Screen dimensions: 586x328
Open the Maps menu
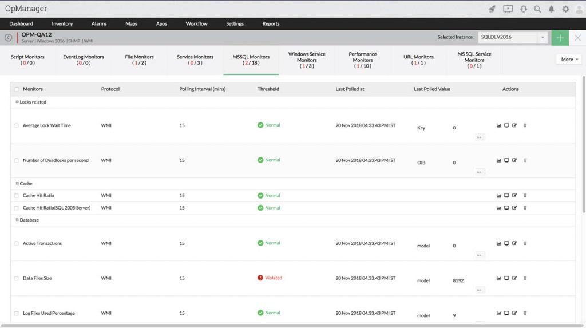tap(131, 23)
